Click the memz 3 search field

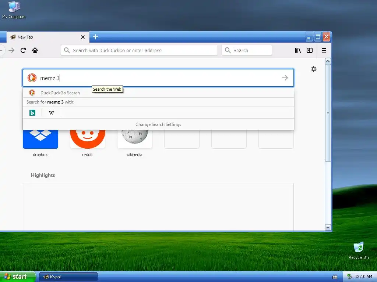coord(158,78)
